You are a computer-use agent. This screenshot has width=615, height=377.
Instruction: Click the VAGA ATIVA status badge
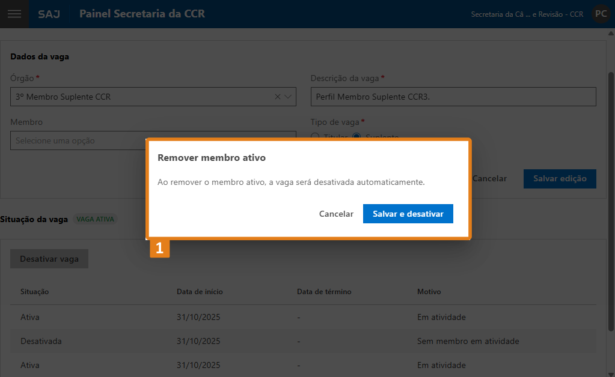click(x=95, y=219)
